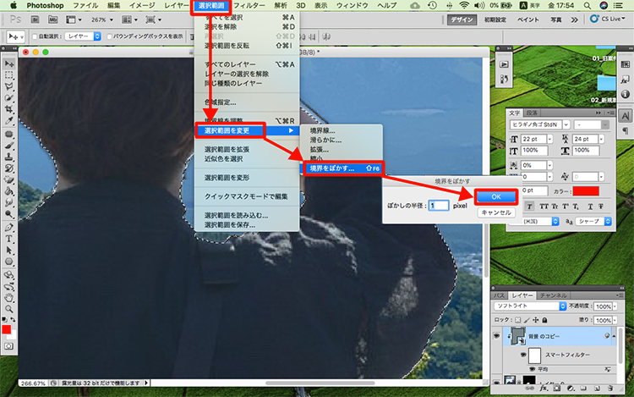The width and height of the screenshot is (634, 397).
Task: Toggle faux italic in Character panel
Action: [x=529, y=207]
